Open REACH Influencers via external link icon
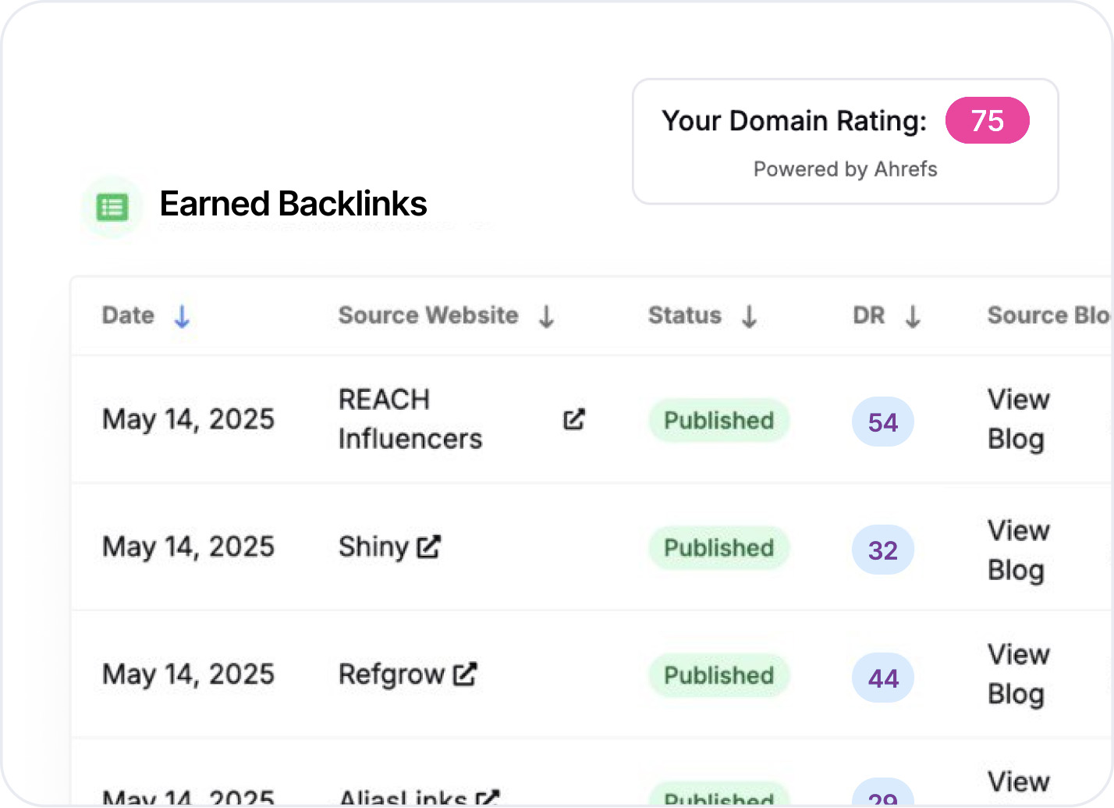This screenshot has width=1114, height=808. point(573,419)
